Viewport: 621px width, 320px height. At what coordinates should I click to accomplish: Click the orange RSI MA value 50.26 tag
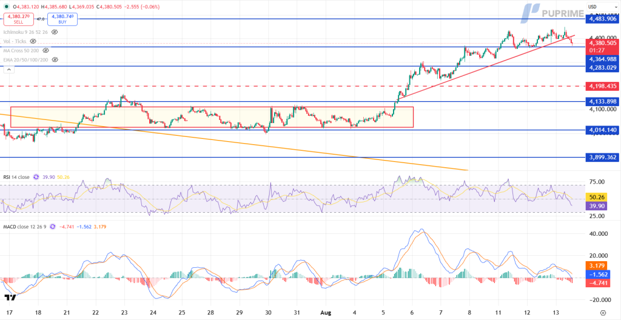click(598, 197)
